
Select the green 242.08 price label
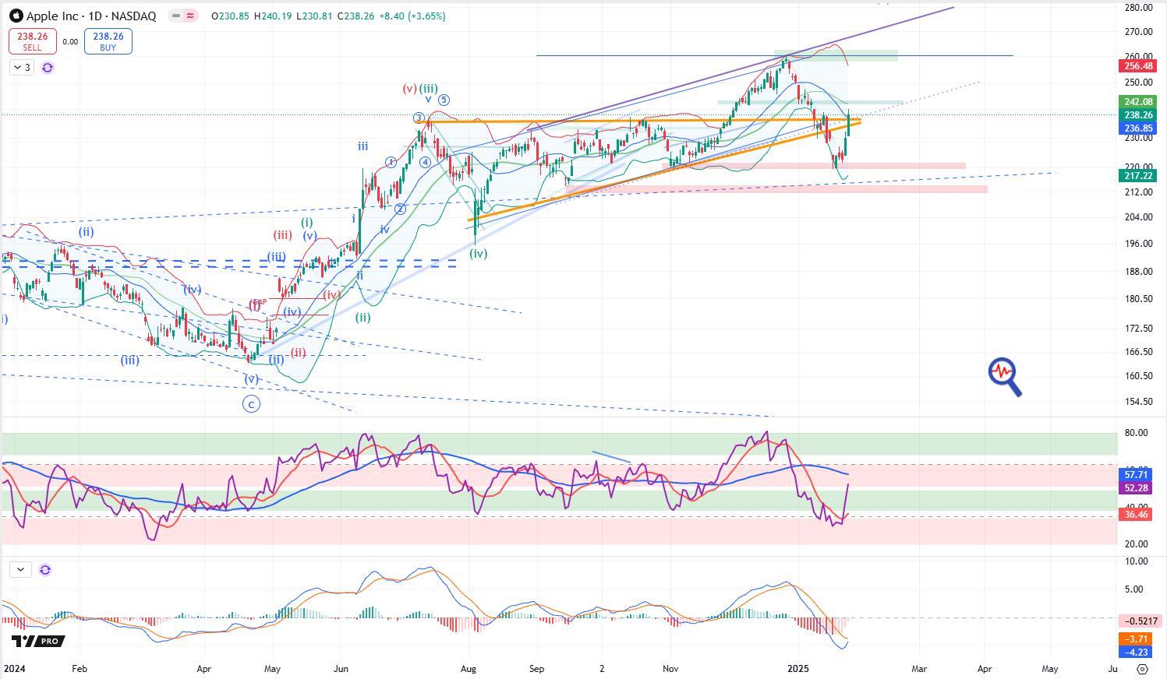click(1139, 102)
